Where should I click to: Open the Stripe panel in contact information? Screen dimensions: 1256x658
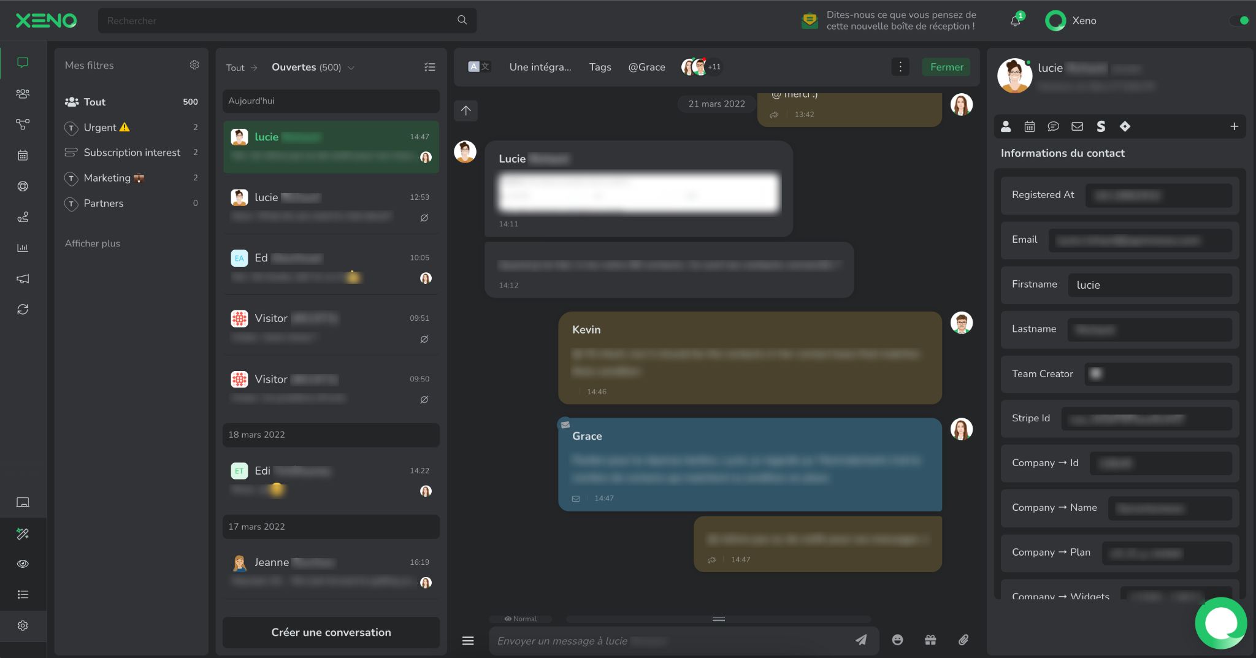[x=1101, y=126]
